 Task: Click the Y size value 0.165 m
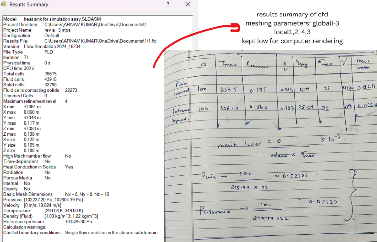tap(31, 145)
